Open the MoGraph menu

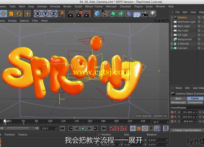(x=111, y=6)
